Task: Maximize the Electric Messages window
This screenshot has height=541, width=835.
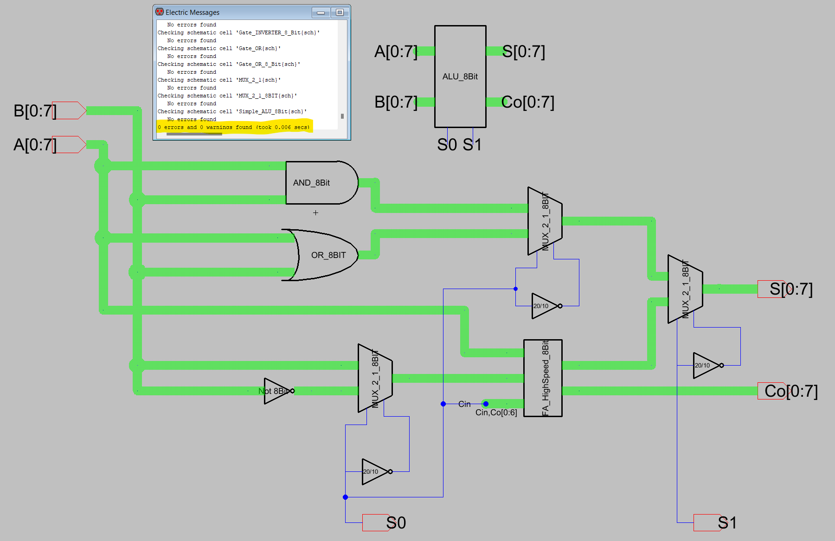Action: pyautogui.click(x=340, y=13)
